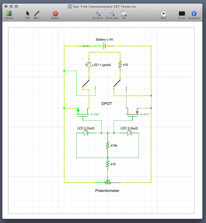Open the Library panel
Image resolution: width=206 pixels, height=223 pixels.
[9, 15]
